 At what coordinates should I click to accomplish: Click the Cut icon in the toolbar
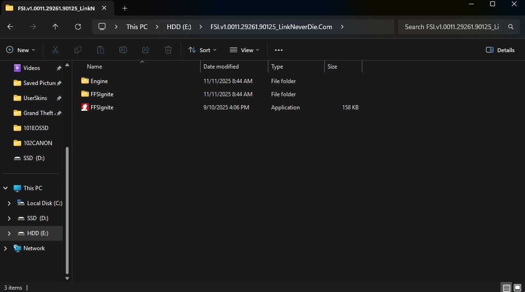click(55, 50)
